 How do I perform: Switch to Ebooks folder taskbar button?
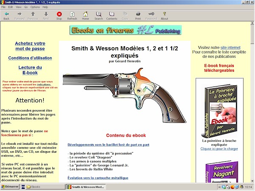(x=46, y=187)
